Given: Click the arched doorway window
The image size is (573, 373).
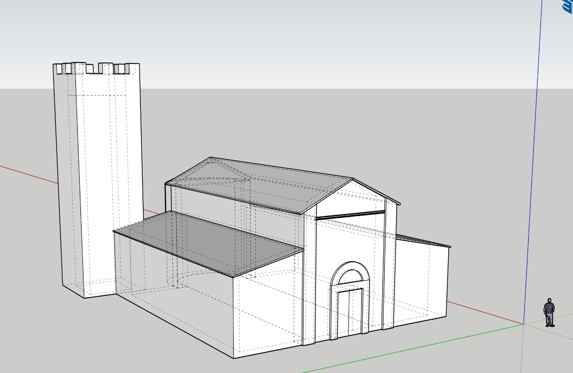Looking at the screenshot, I should coord(350,276).
